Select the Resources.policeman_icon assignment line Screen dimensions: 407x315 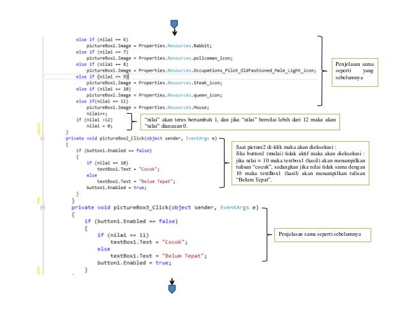pyautogui.click(x=159, y=58)
